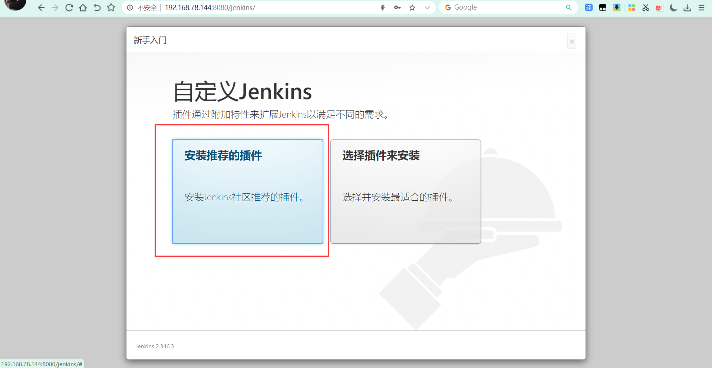712x368 pixels.
Task: Show site security info for 不安全
Action: pos(130,8)
